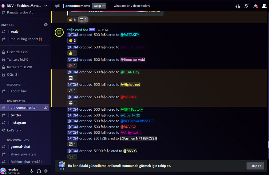Click the fa$h cred bot avatar
Screen dimensions: 269x175
[x=59, y=32]
